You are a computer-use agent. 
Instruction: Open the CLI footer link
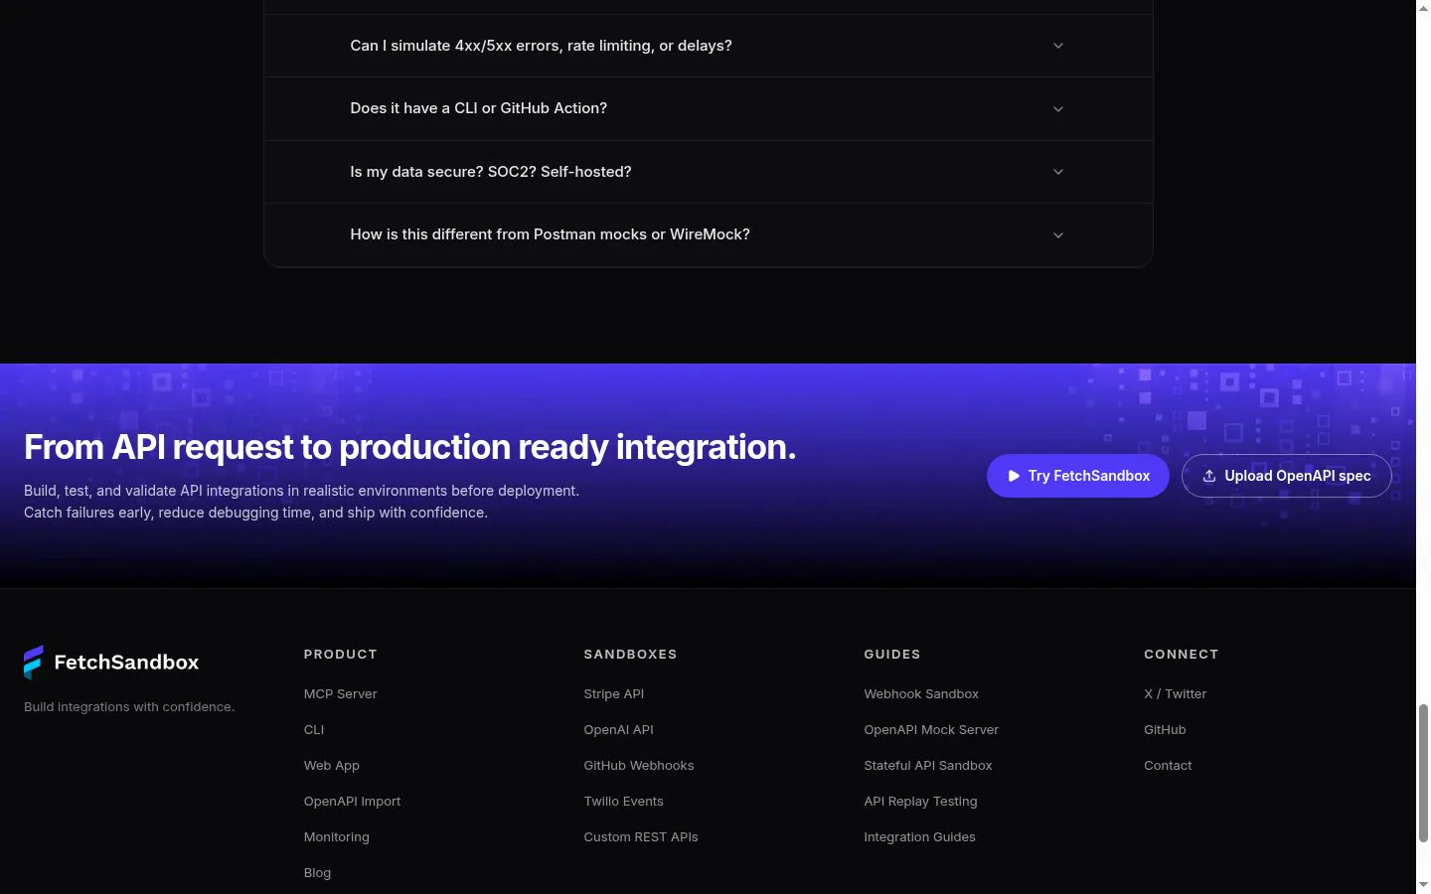pos(314,730)
